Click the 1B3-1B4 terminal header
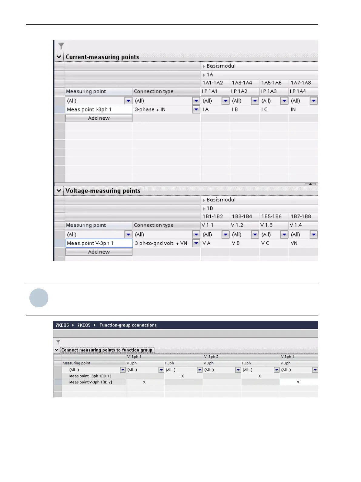This screenshot has height=482, width=361. point(245,217)
